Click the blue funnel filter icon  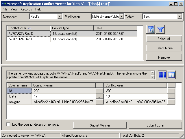pyautogui.click(x=160, y=29)
